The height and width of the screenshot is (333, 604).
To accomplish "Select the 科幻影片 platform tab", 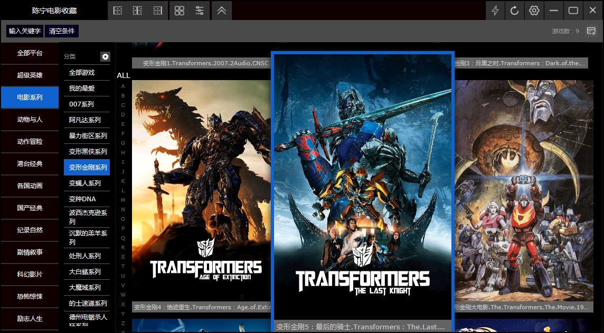I will point(30,275).
